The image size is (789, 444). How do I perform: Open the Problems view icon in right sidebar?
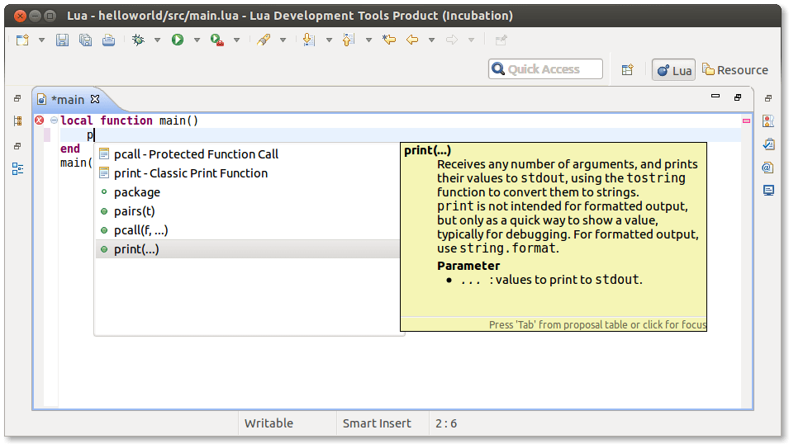click(768, 121)
